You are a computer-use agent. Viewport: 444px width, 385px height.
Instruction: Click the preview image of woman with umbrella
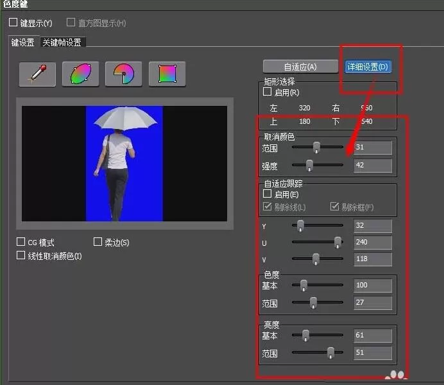(x=124, y=164)
